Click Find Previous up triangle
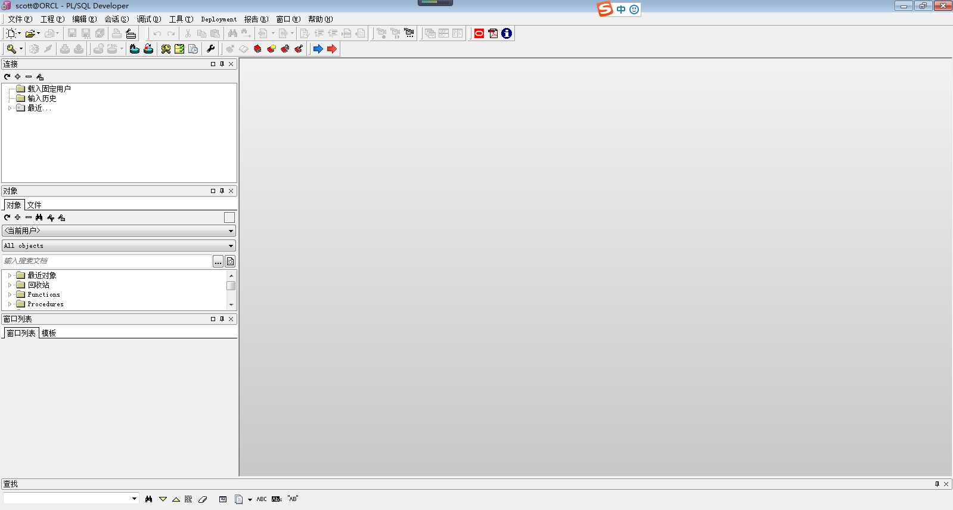This screenshot has width=953, height=510. pos(176,499)
